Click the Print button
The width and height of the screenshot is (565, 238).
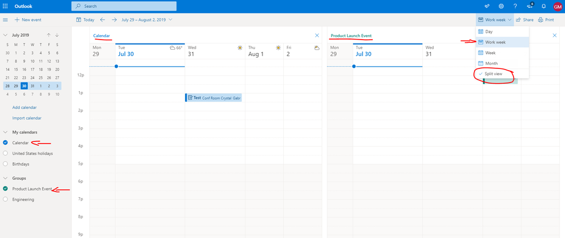(546, 20)
